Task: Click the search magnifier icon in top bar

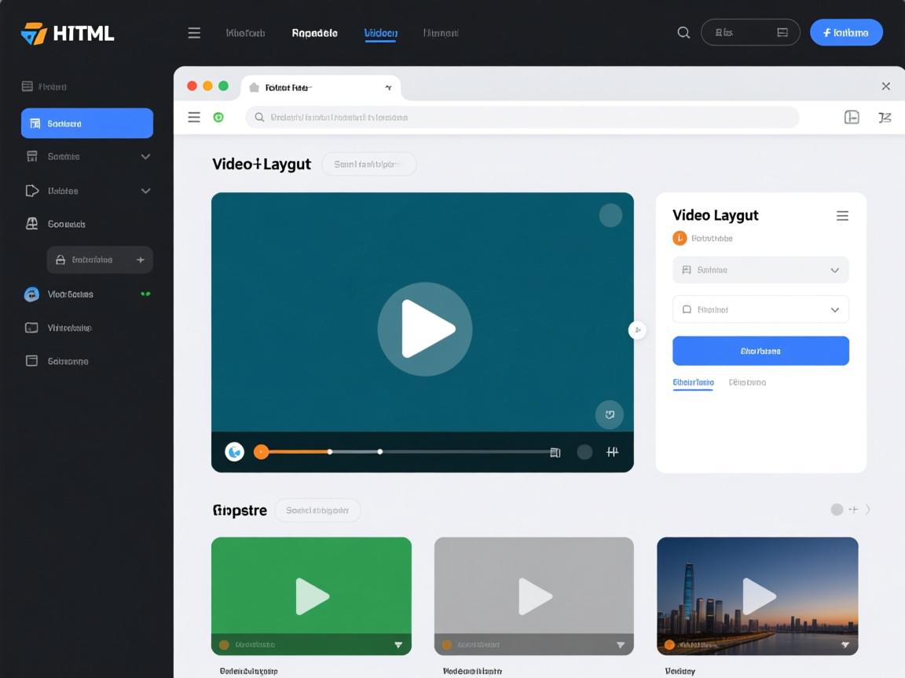Action: 683,32
